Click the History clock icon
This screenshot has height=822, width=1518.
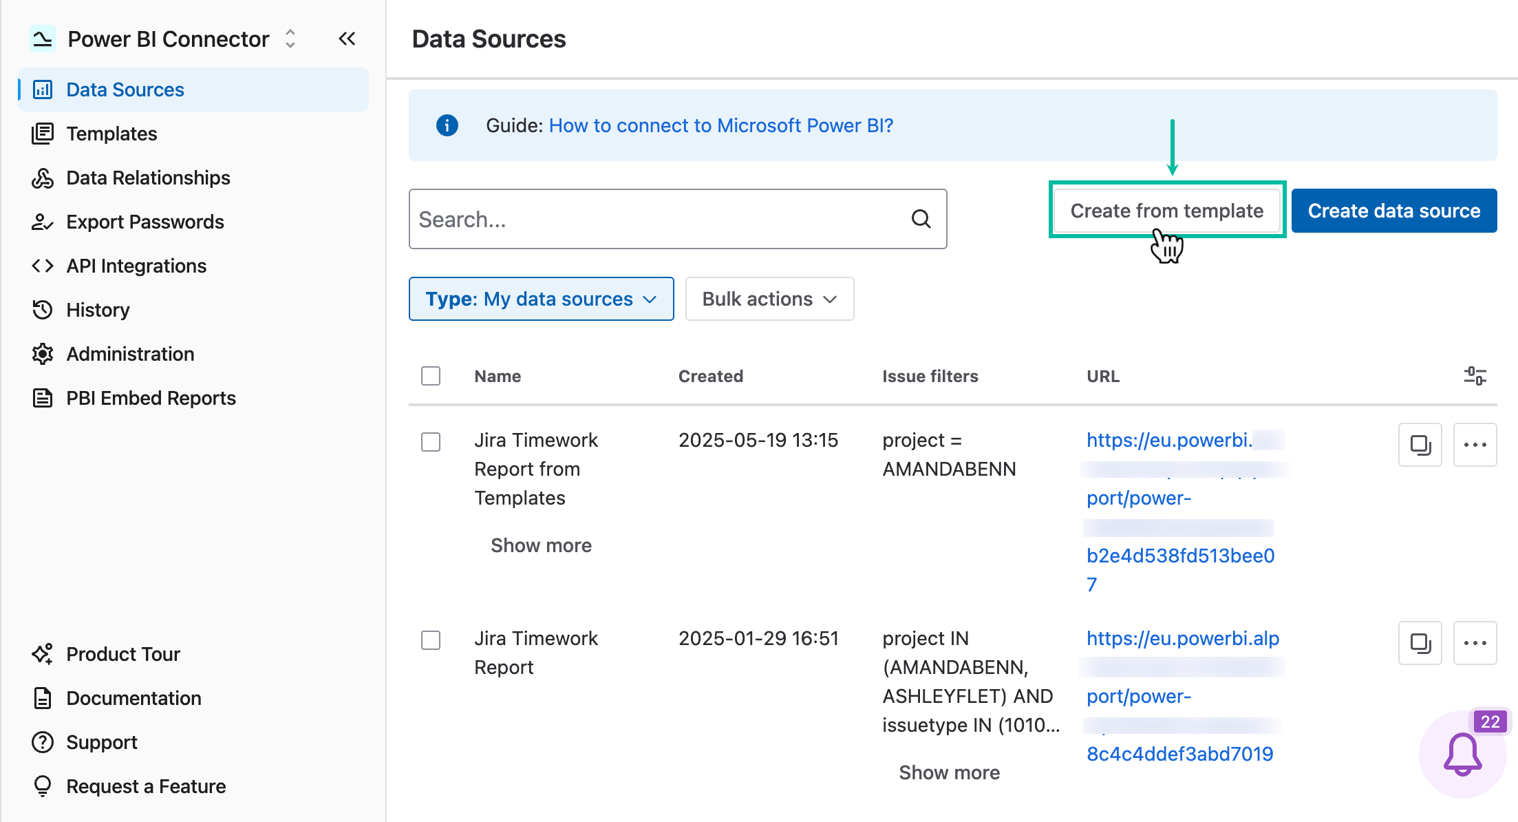click(43, 310)
